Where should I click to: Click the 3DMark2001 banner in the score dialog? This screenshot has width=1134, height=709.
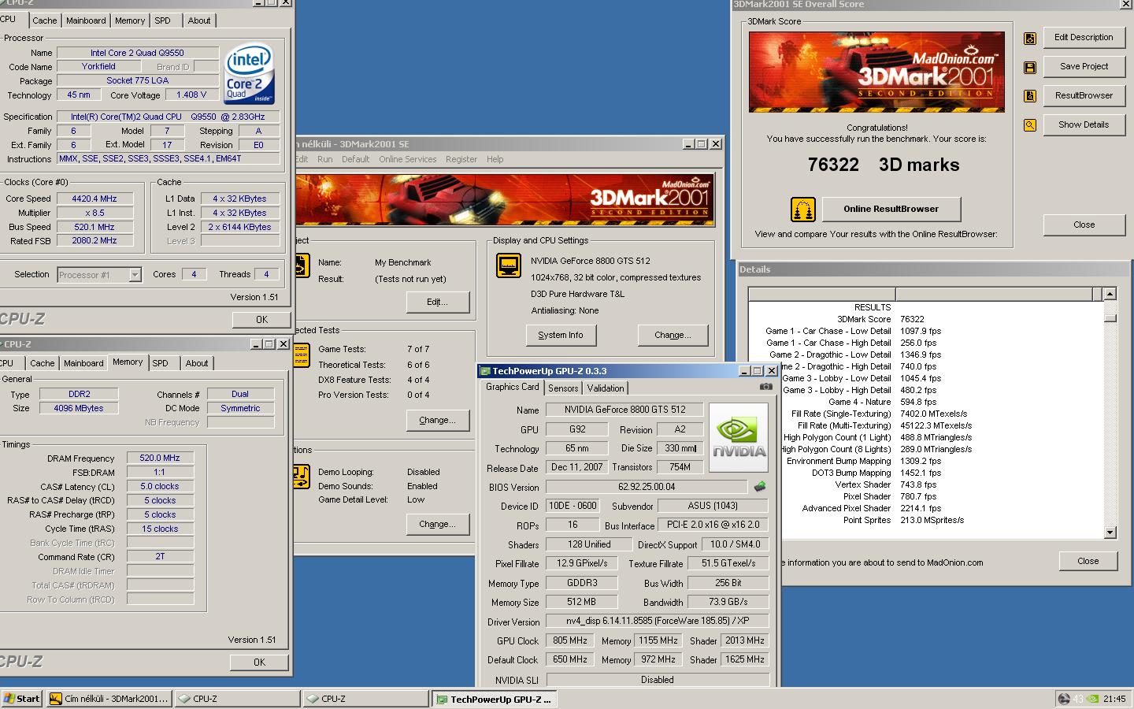[x=876, y=72]
